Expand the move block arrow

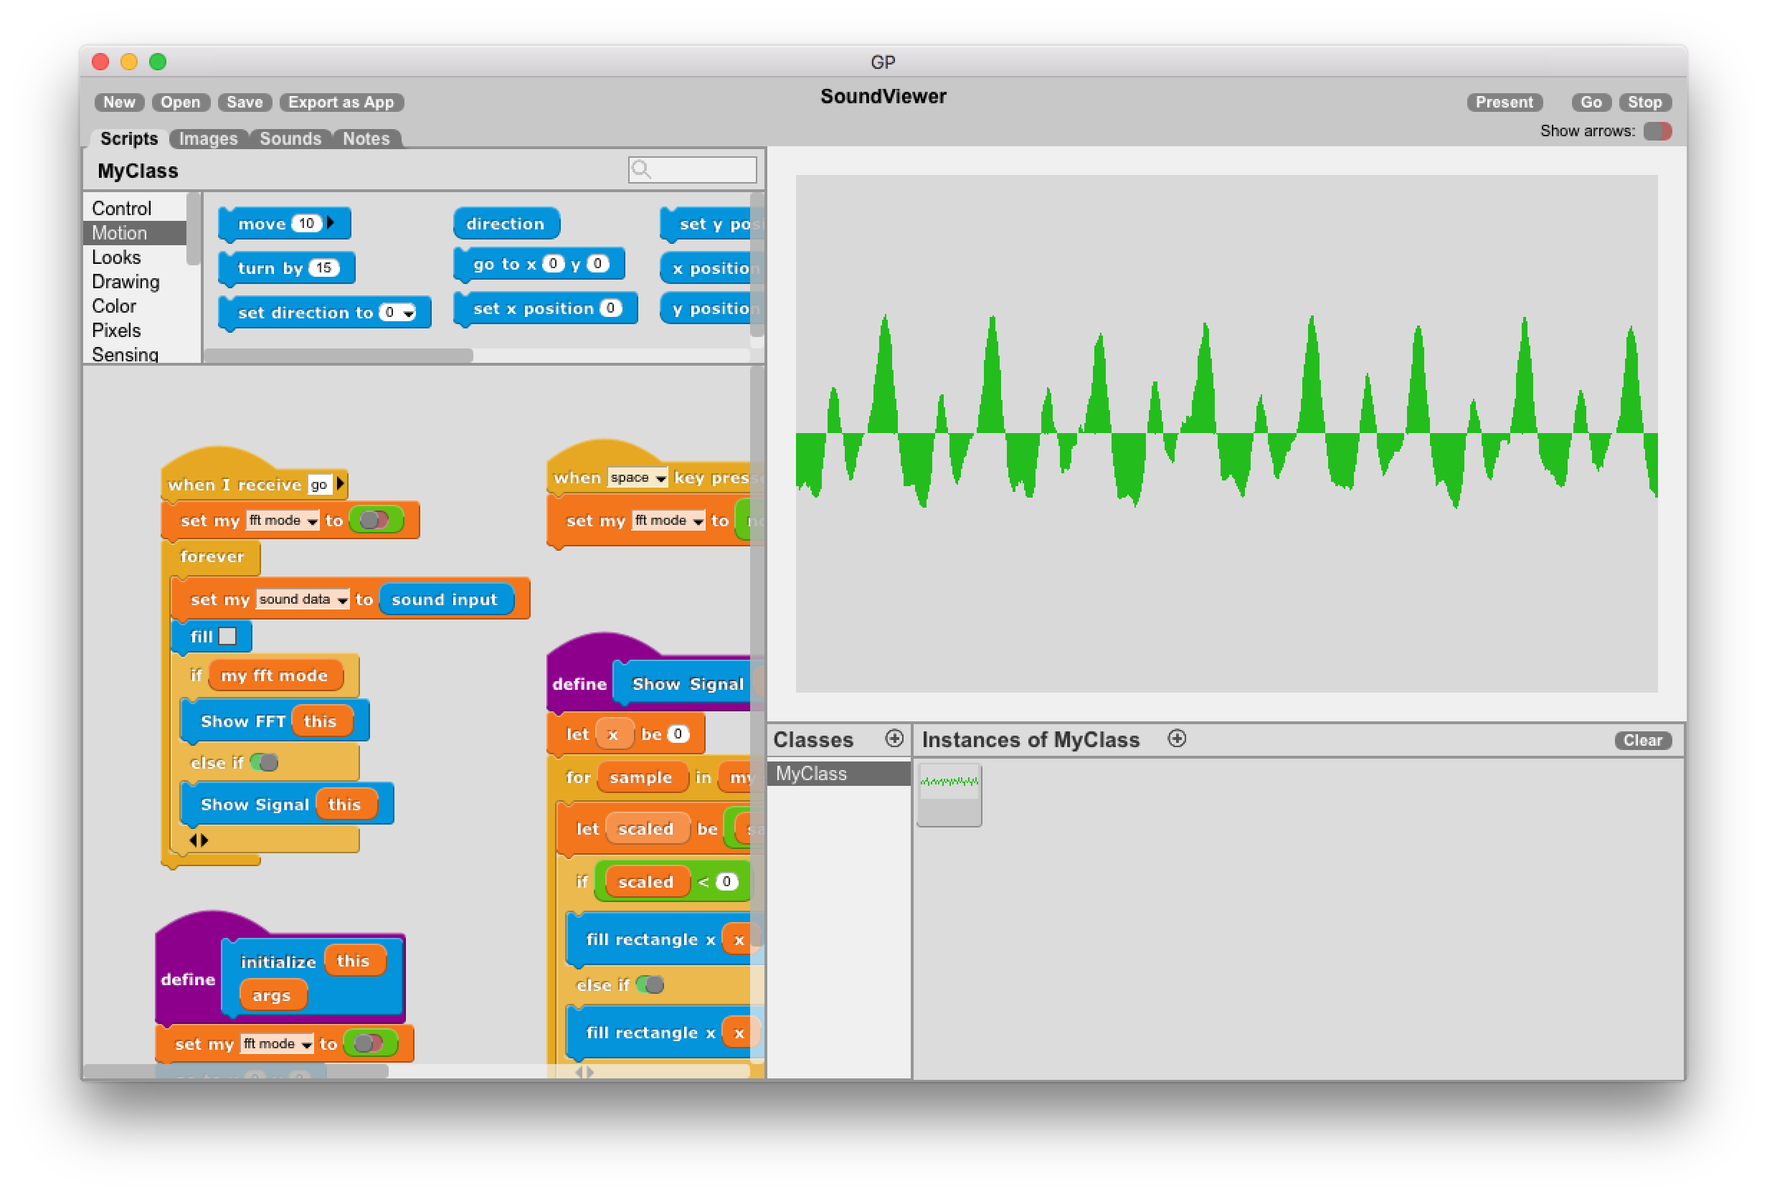[x=331, y=223]
